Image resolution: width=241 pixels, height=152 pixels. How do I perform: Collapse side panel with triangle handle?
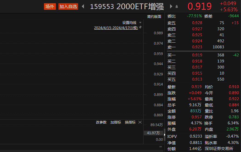pyautogui.click(x=165, y=134)
